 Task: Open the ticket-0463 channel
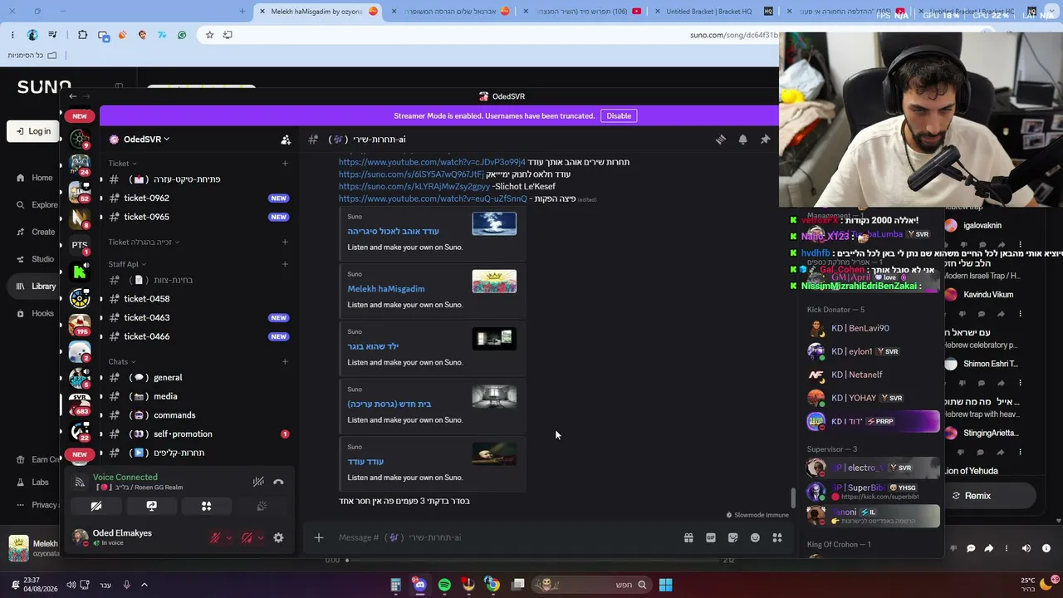(199, 317)
